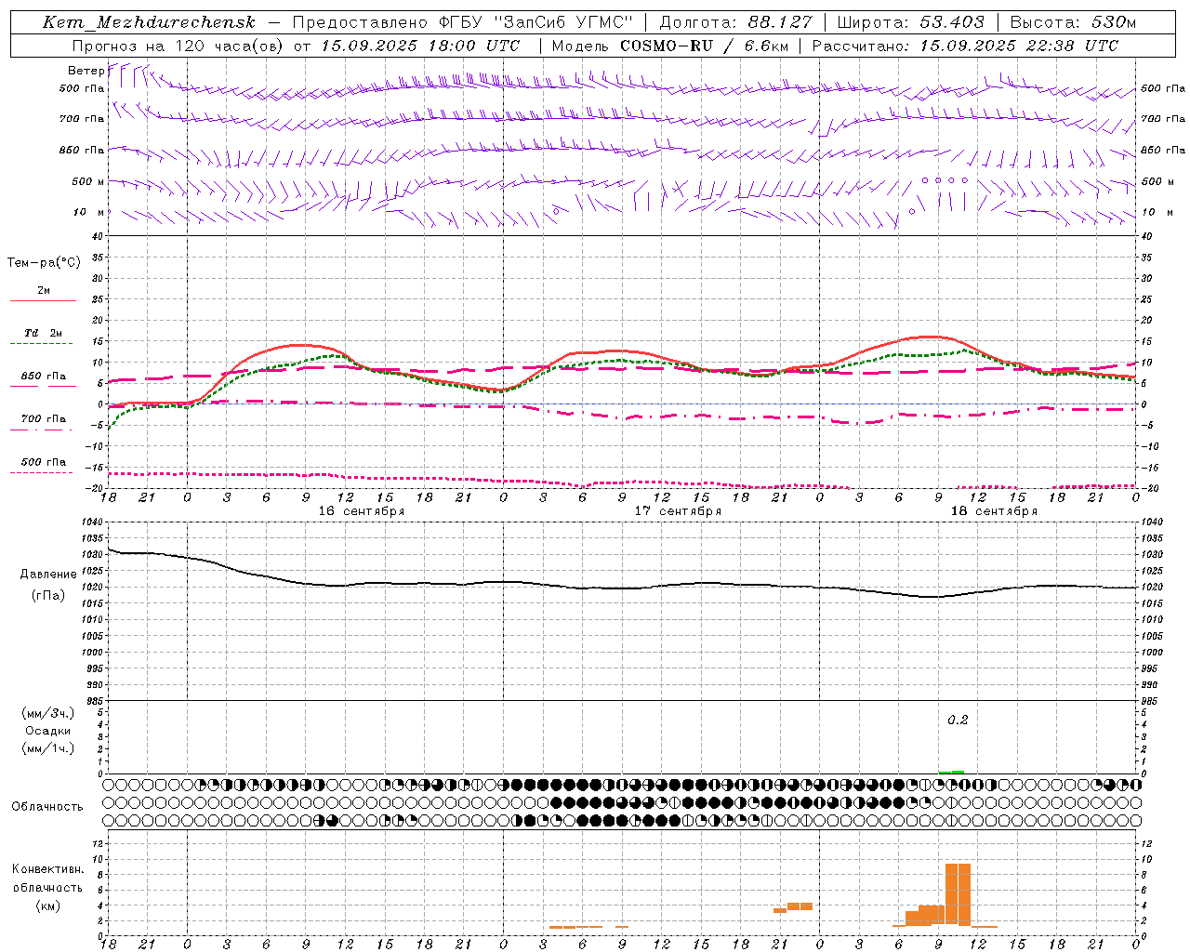Click the provider text ФГБУ "ЗапСиб УГМС"

tap(535, 22)
